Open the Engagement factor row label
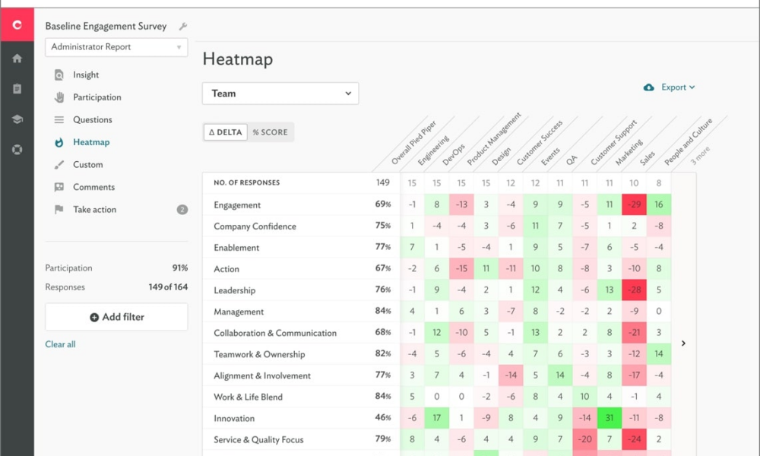 (x=237, y=205)
